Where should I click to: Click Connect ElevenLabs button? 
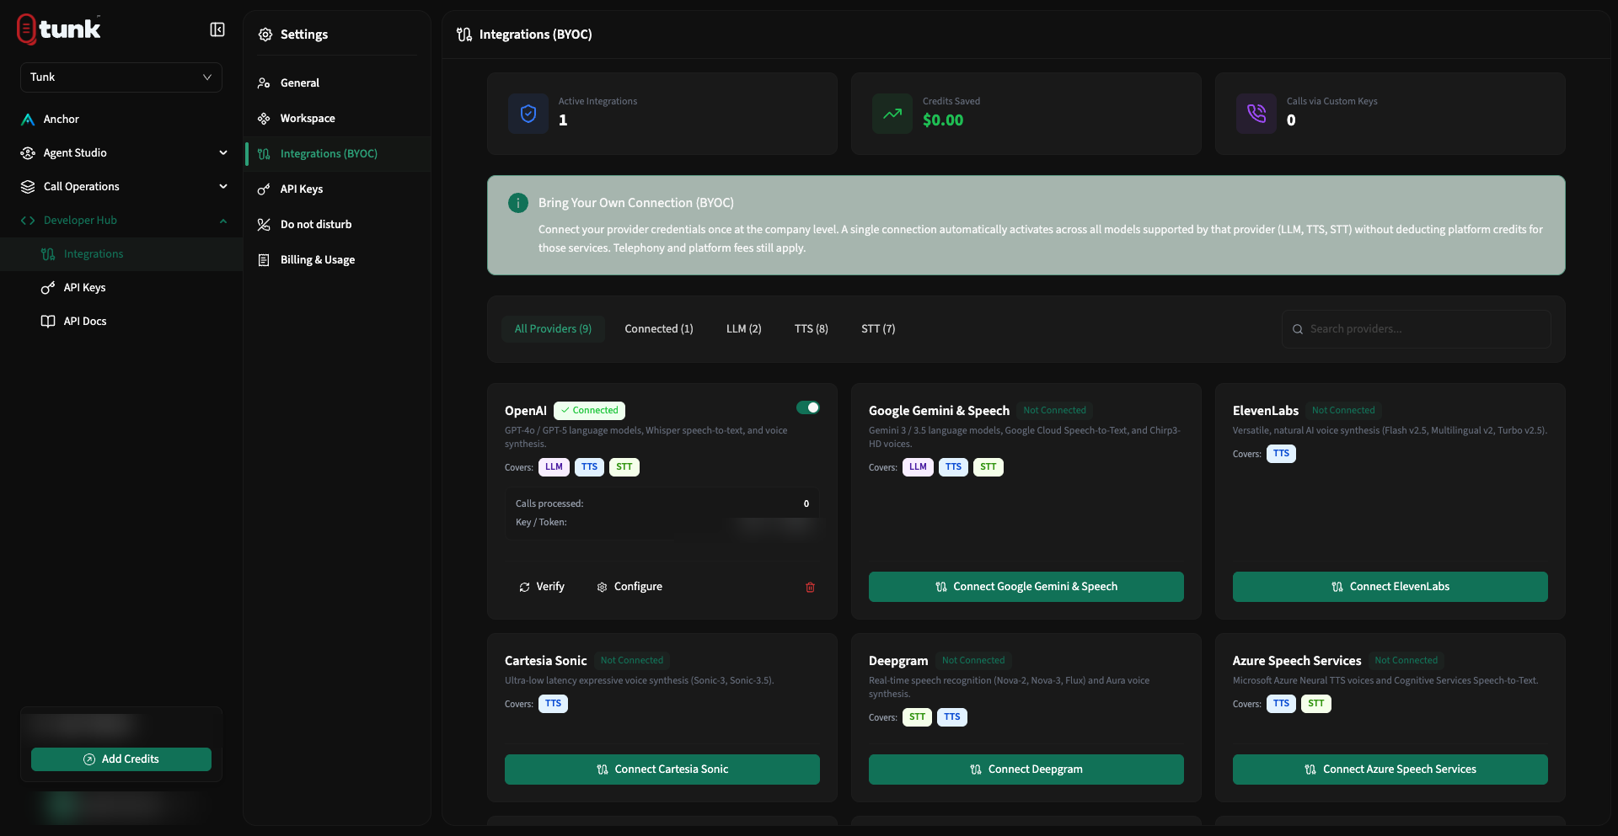(1390, 587)
